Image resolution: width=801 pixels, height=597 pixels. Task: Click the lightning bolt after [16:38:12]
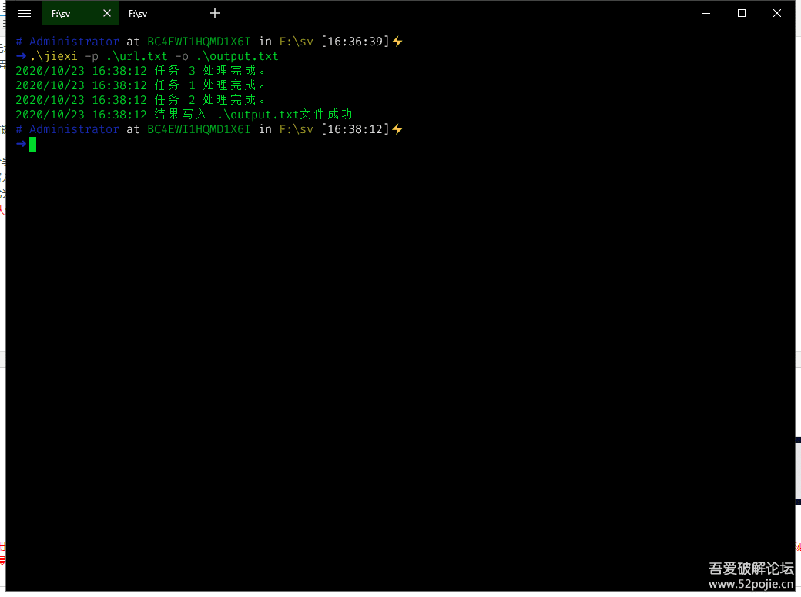click(x=397, y=129)
